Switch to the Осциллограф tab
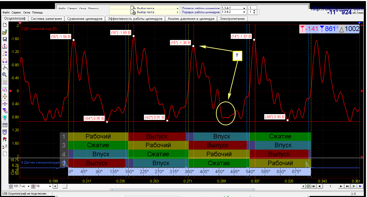Viewport: 367px width, 197px height. [x=15, y=19]
